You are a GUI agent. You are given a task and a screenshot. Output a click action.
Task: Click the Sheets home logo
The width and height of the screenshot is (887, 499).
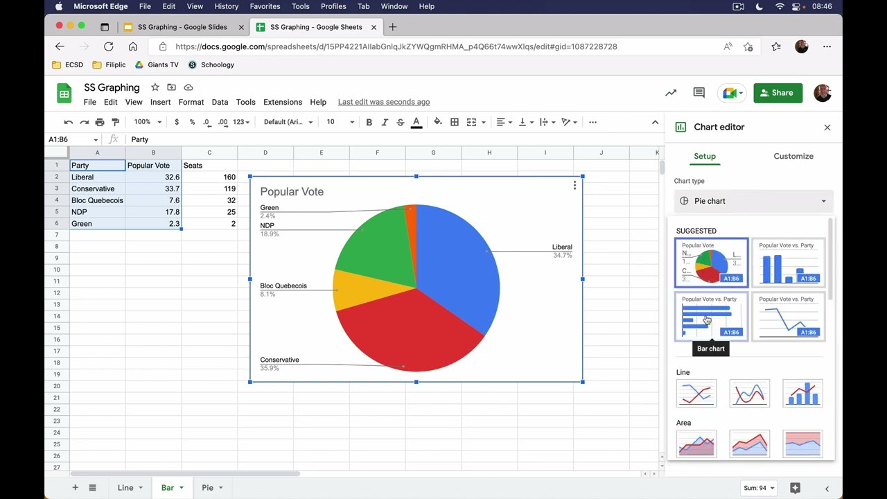(x=64, y=93)
